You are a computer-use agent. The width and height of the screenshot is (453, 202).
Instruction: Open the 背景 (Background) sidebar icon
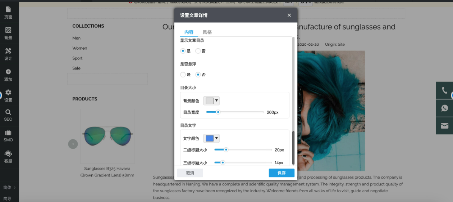(x=8, y=33)
